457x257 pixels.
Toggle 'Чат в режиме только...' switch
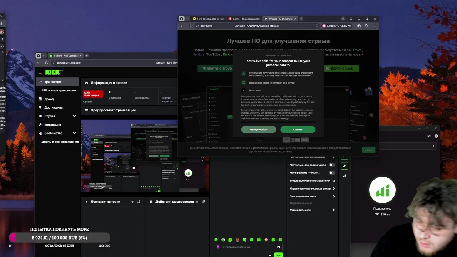coord(332,173)
